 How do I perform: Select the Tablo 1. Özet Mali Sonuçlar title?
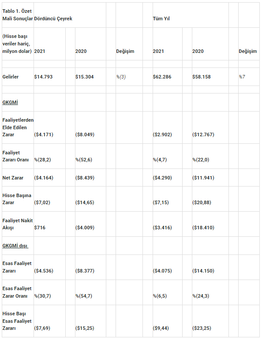18,15
